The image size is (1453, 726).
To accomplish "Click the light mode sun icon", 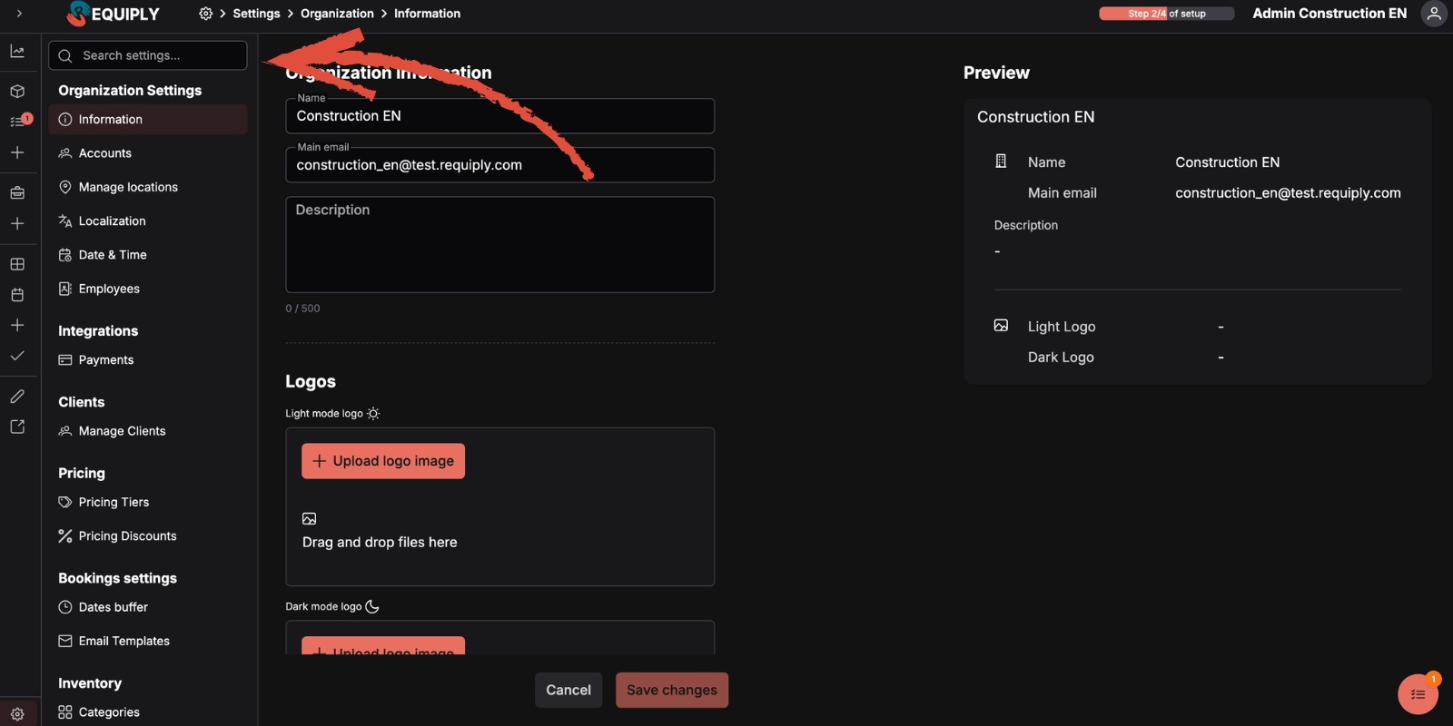I will coord(373,414).
